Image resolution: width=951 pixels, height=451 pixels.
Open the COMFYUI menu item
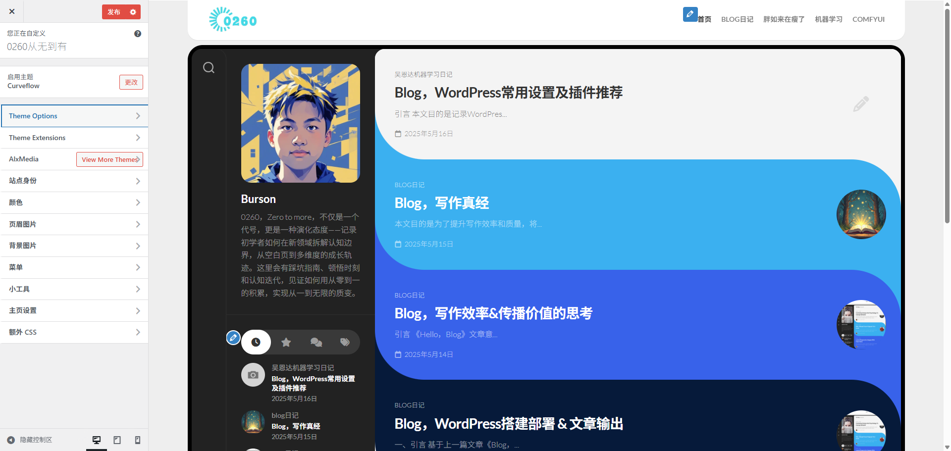coord(868,19)
